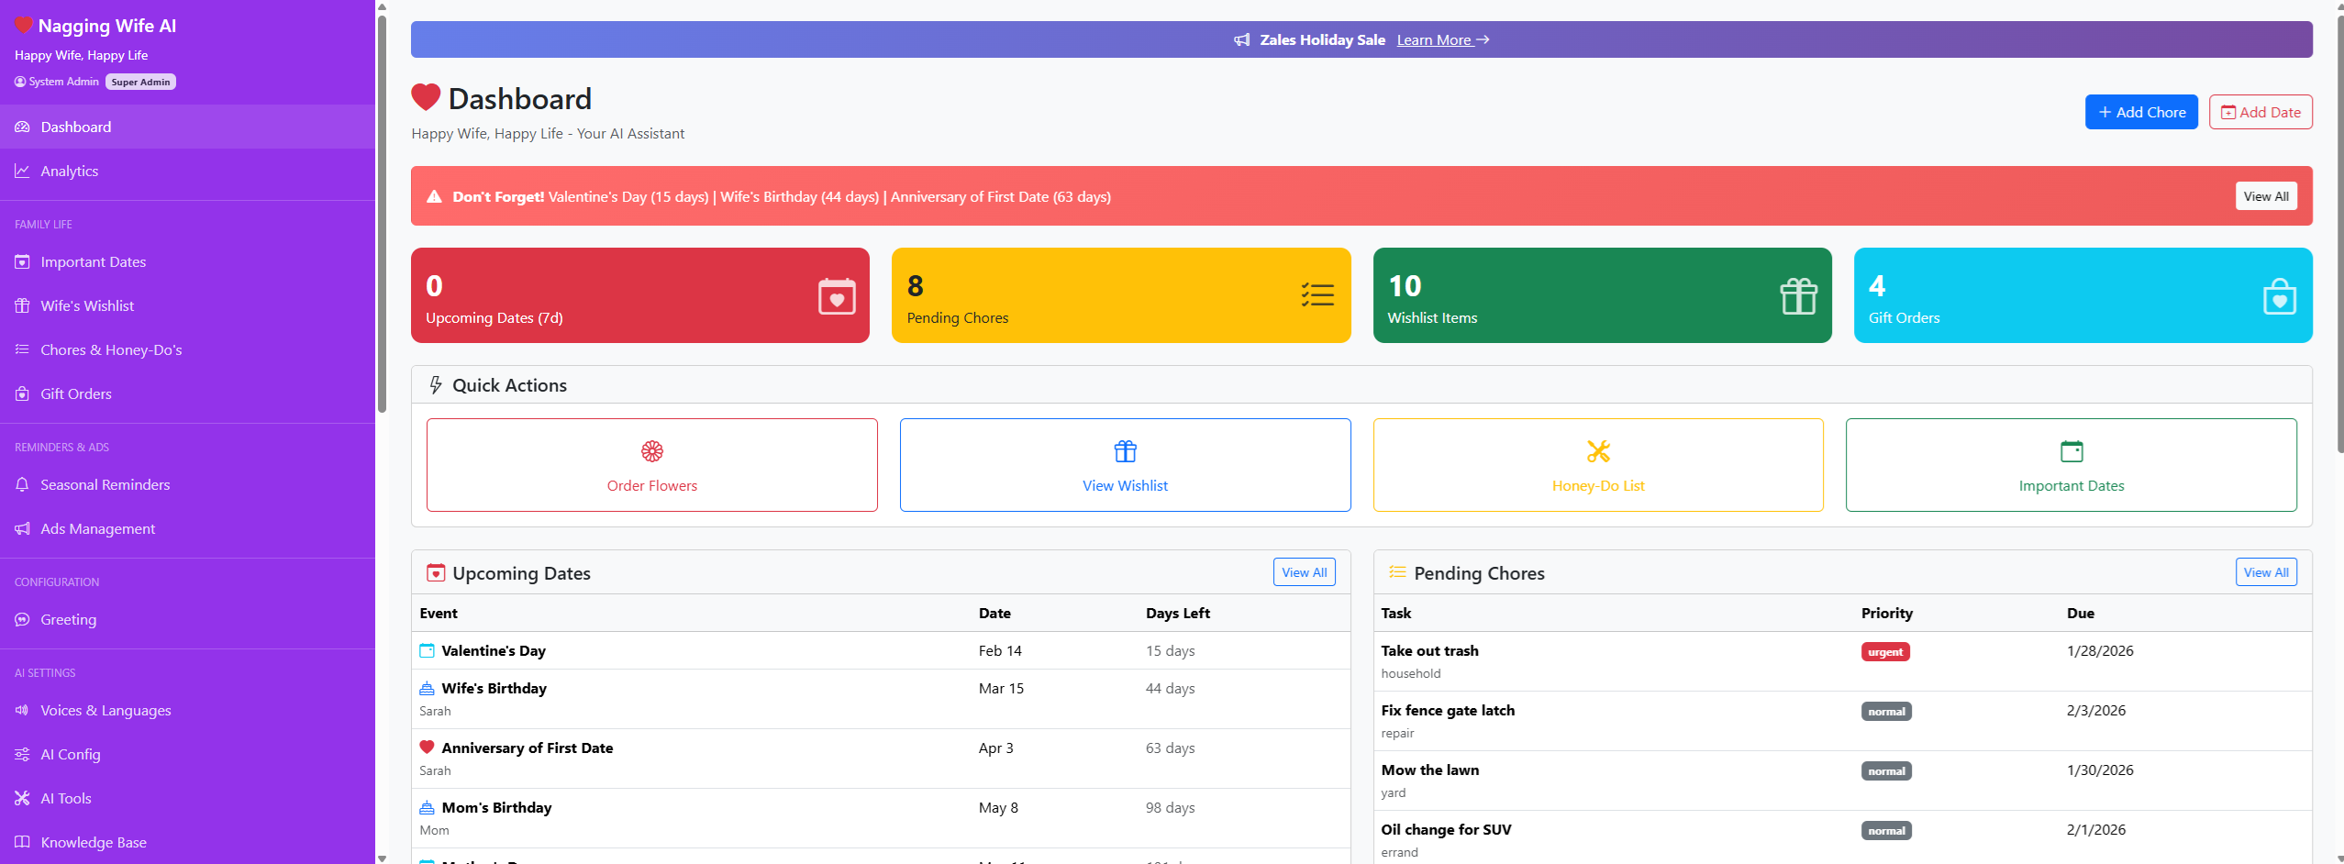Click the flower icon in Order Flowers
Image resolution: width=2344 pixels, height=864 pixels.
click(x=651, y=451)
